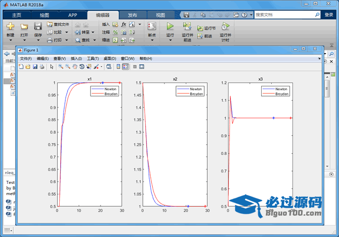The height and width of the screenshot is (237, 339).
Task: Click the 登录 link
Action: coord(329,15)
